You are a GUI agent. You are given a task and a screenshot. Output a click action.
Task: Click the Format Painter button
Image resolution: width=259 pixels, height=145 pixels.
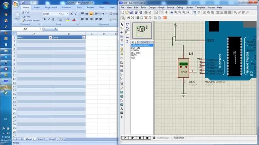tap(31, 21)
